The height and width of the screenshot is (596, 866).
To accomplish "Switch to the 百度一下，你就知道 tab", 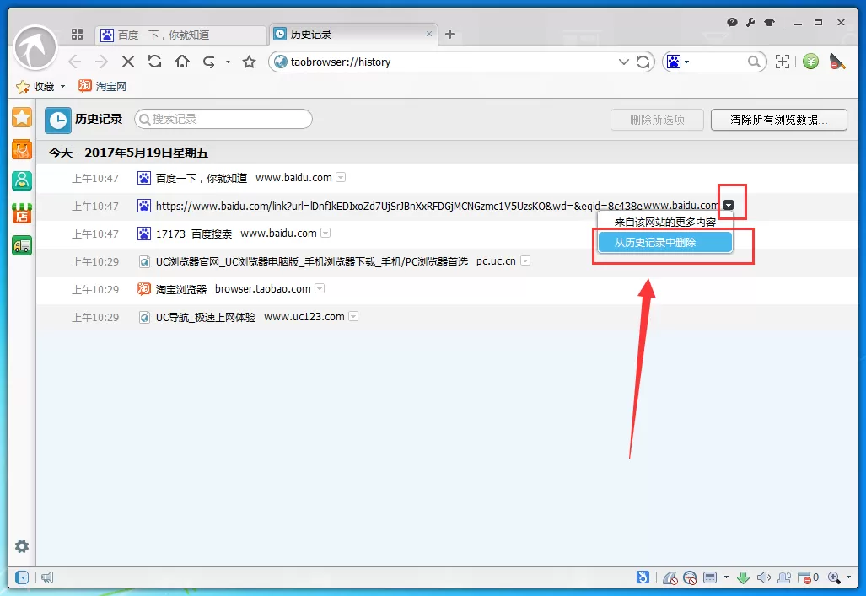I will tap(181, 35).
